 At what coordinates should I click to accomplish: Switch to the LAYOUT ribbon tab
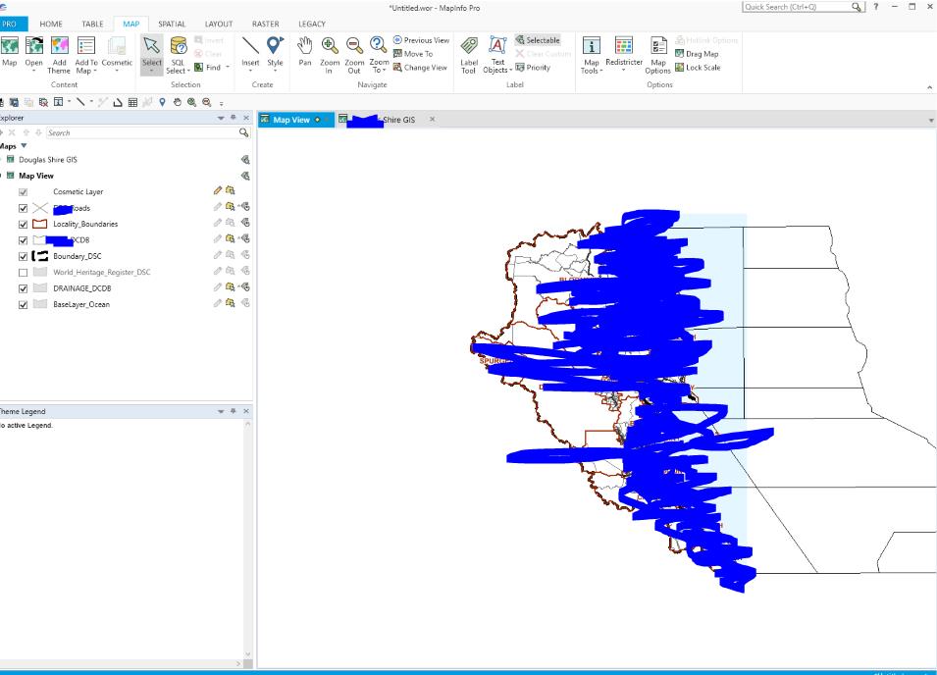click(219, 24)
